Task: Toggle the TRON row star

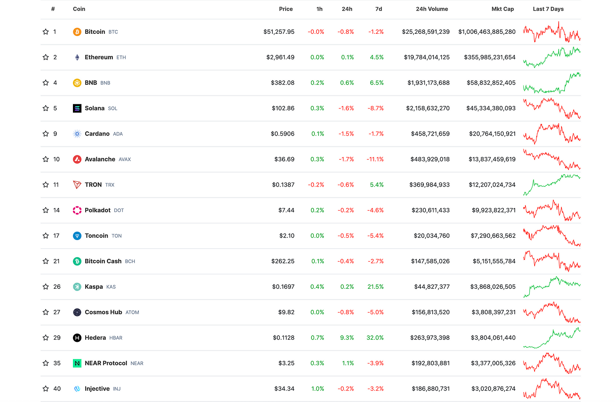Action: point(46,184)
